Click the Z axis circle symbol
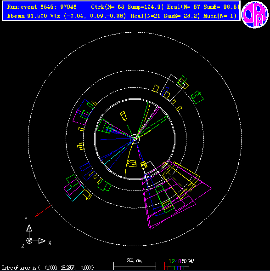Screen dimensions: 270x271 click(29, 241)
